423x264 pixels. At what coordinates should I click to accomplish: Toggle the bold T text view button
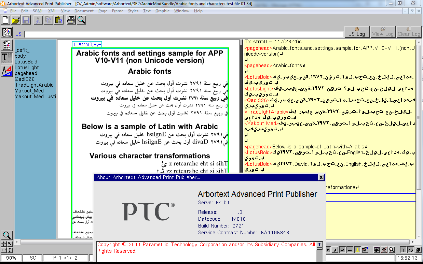click(403, 250)
